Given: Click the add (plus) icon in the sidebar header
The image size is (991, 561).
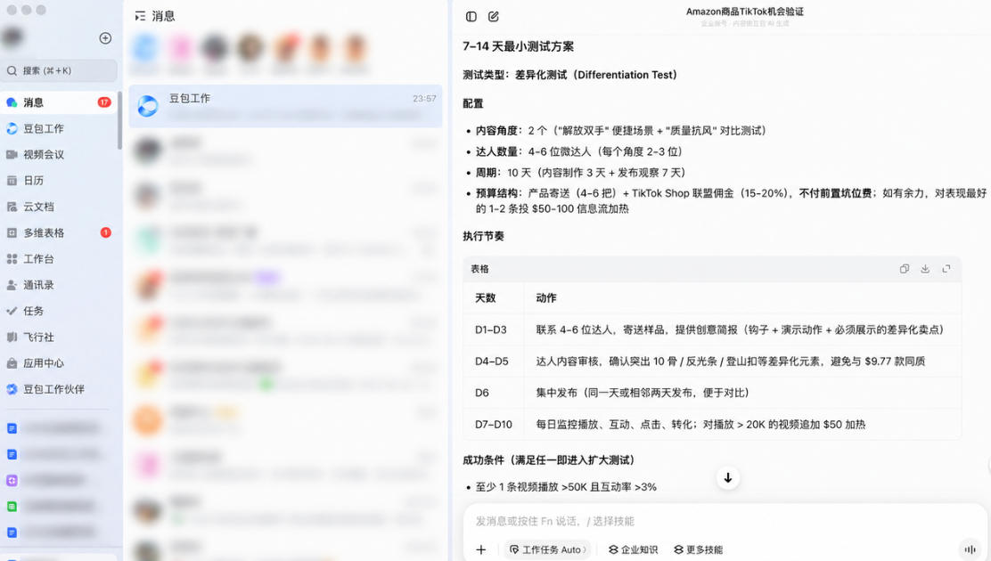Looking at the screenshot, I should 105,38.
